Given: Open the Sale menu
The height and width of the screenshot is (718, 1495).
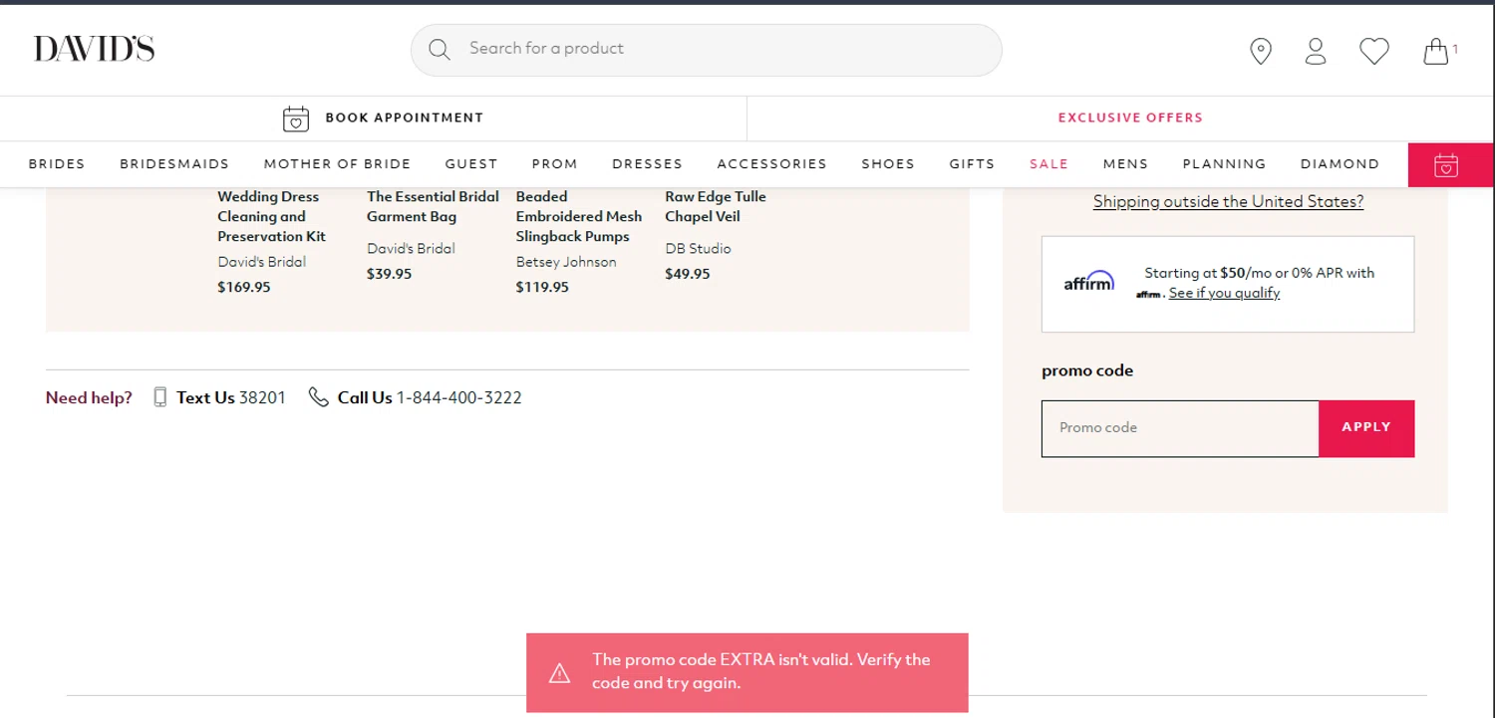Looking at the screenshot, I should coord(1048,164).
